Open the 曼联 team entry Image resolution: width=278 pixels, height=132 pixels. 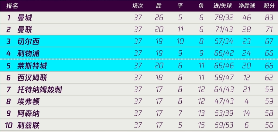point(139,29)
